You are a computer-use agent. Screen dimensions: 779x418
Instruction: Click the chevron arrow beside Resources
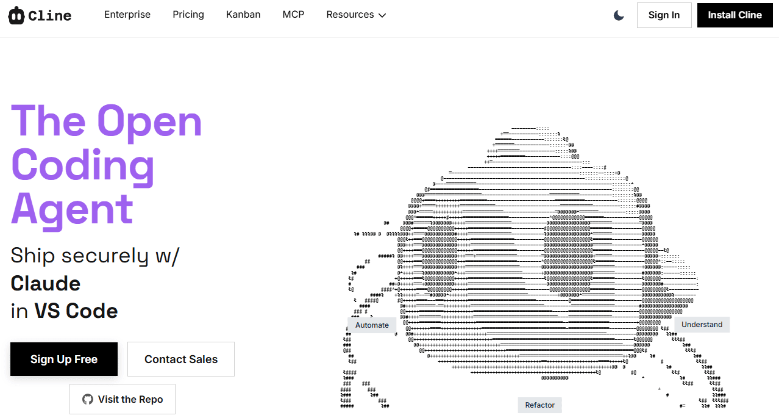pos(382,15)
